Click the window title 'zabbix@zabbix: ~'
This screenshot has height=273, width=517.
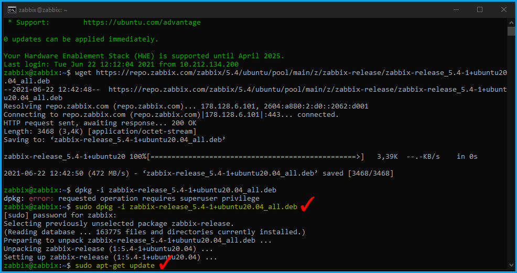tap(43, 10)
